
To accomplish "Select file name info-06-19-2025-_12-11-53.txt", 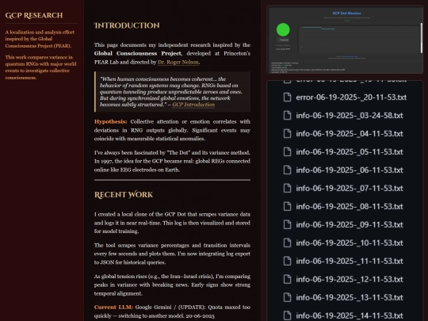I will tap(350, 279).
